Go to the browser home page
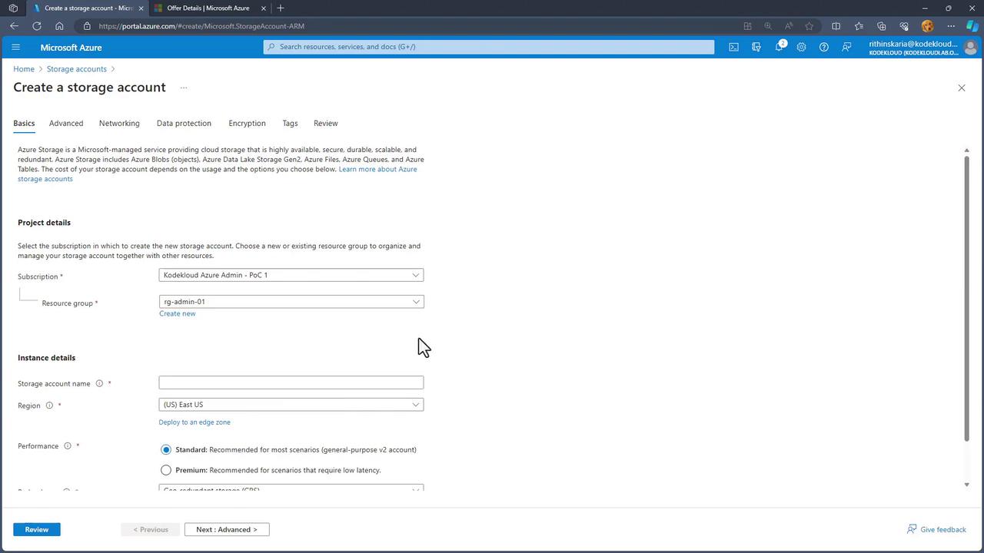The height and width of the screenshot is (553, 984). (59, 26)
